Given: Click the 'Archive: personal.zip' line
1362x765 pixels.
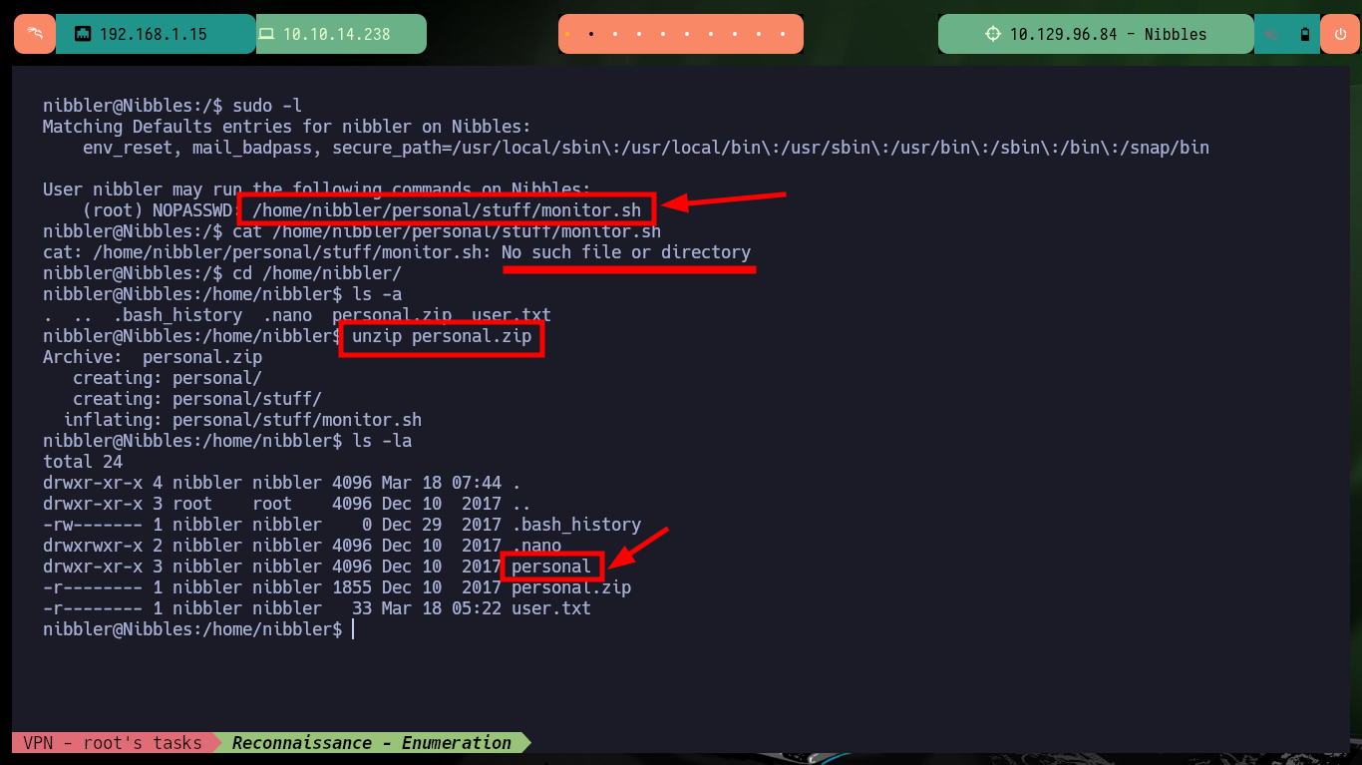Looking at the screenshot, I should click(x=153, y=357).
